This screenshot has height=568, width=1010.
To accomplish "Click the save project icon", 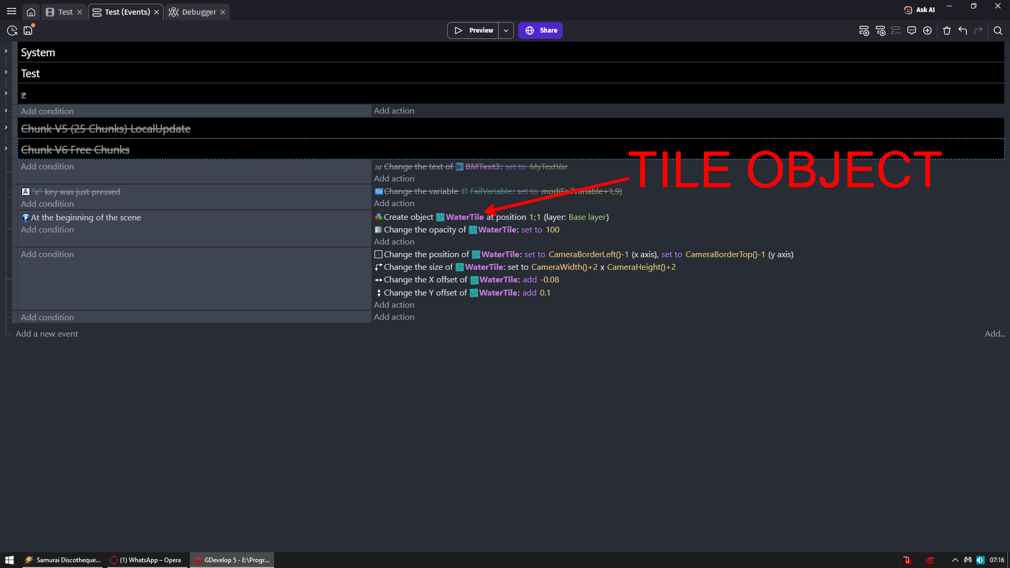I will pos(28,31).
